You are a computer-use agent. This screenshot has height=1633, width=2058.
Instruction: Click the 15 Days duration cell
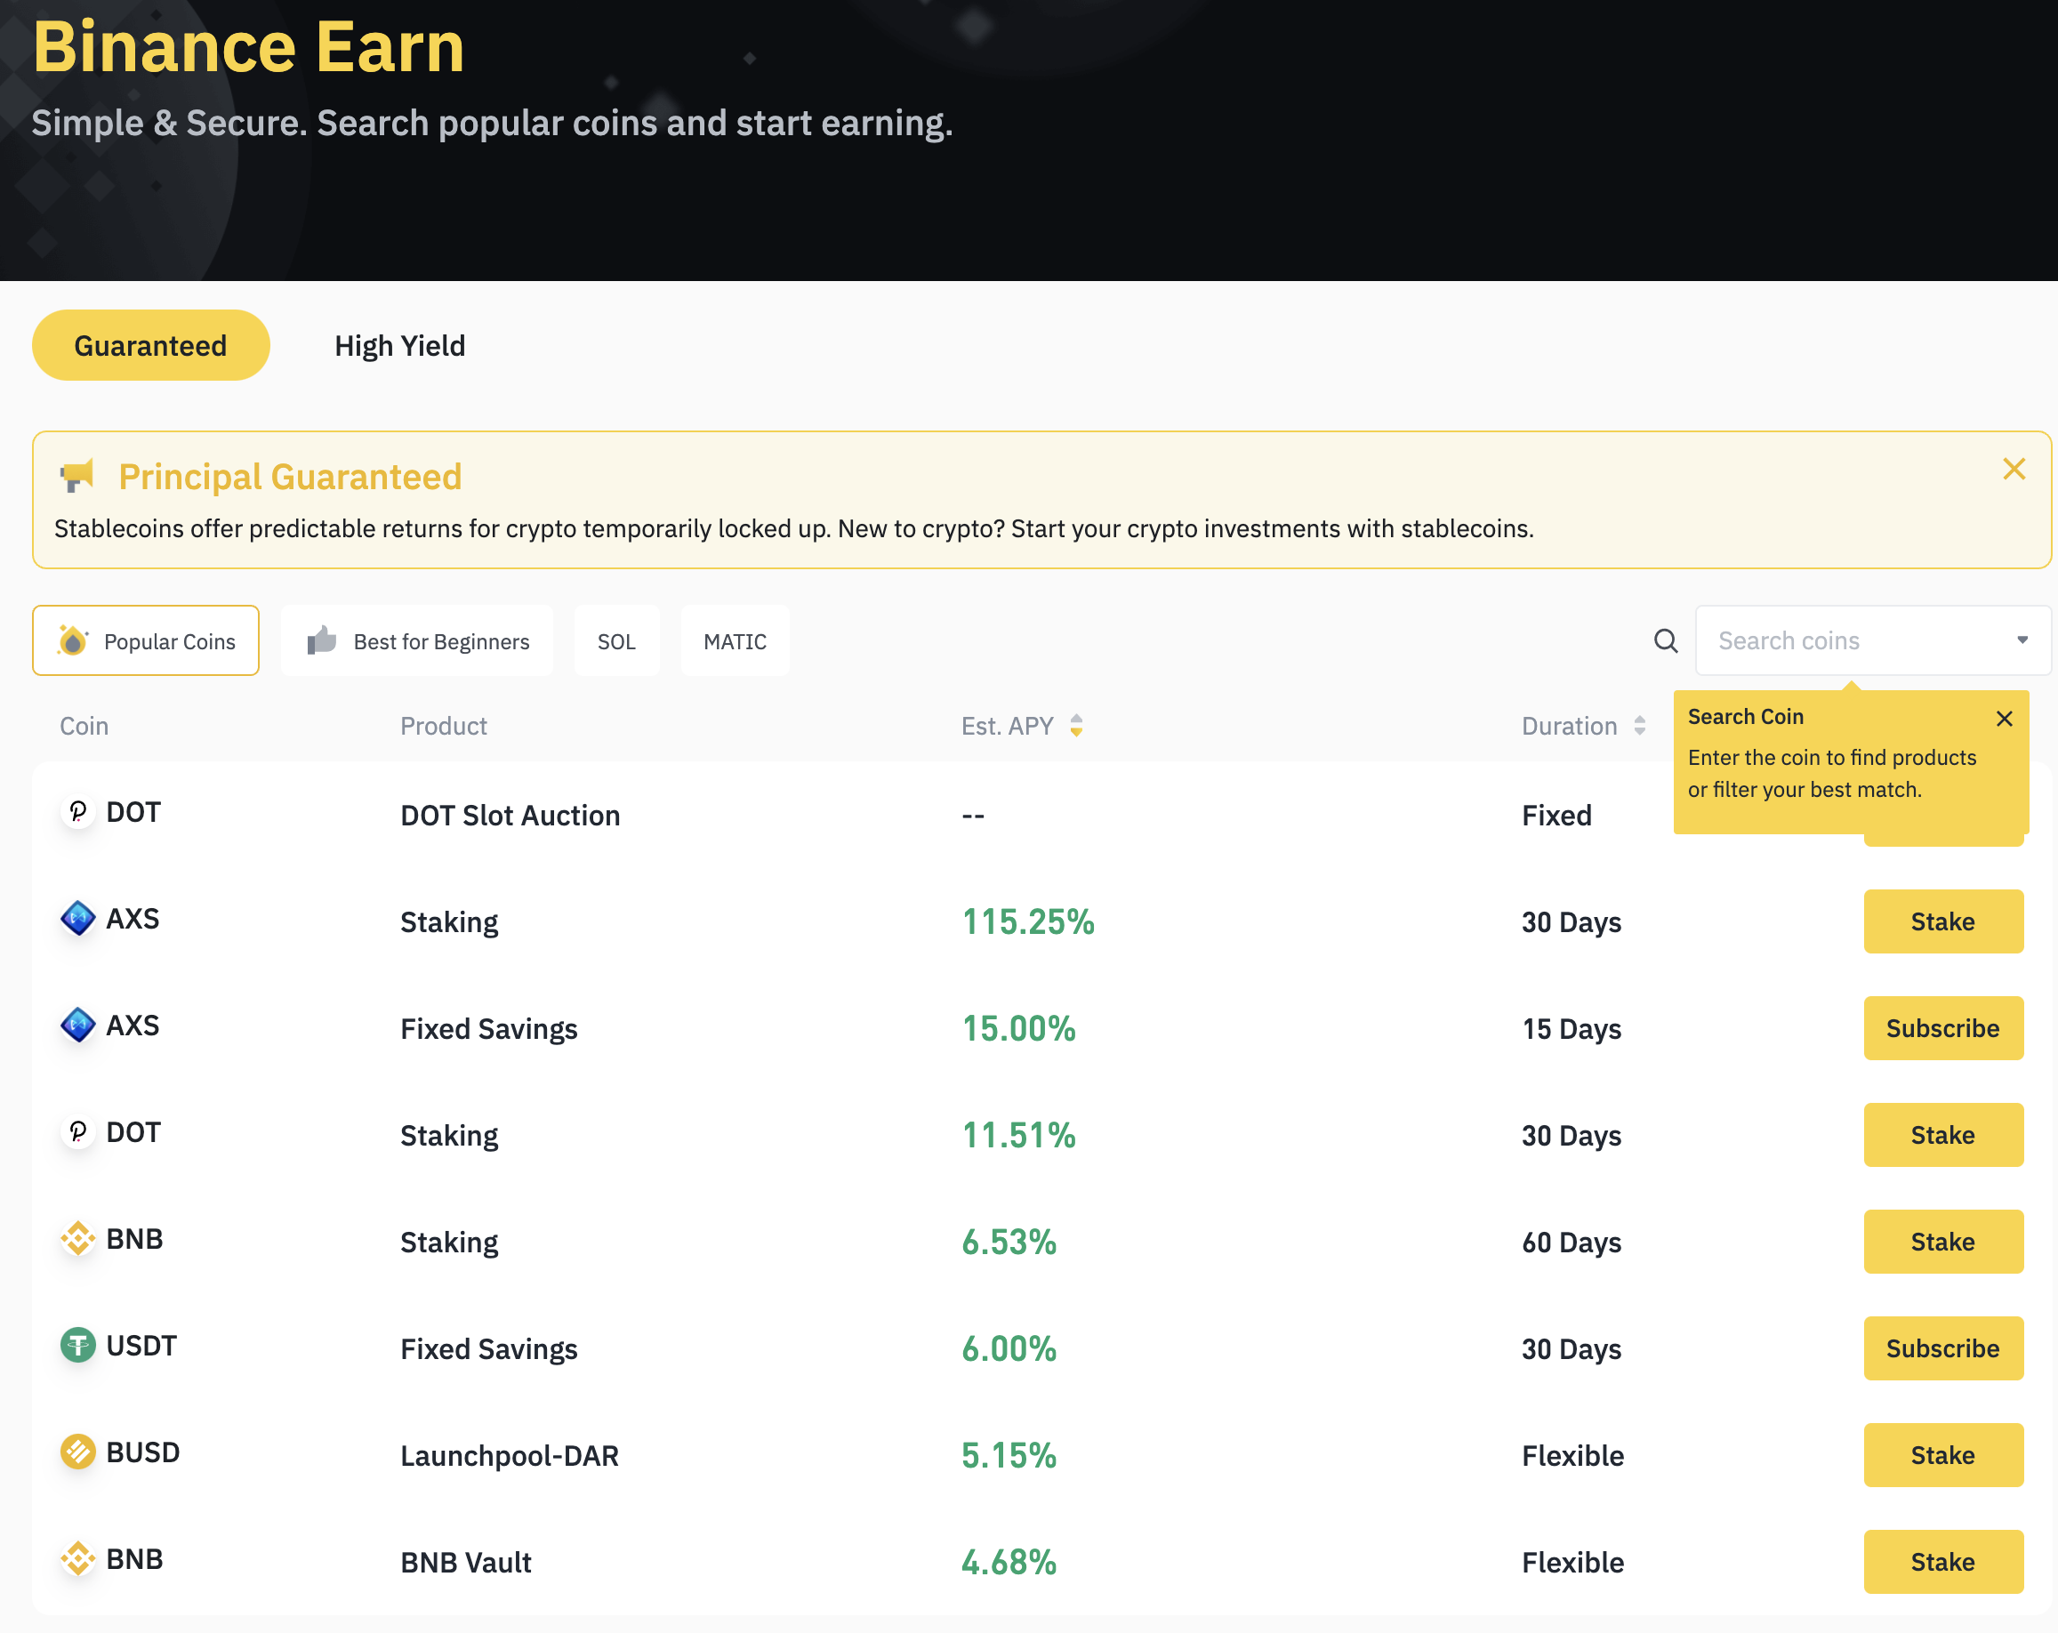[1572, 1029]
